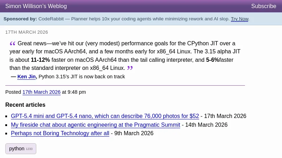Click the Recent articles heading
The height and width of the screenshot is (158, 282).
click(25, 105)
